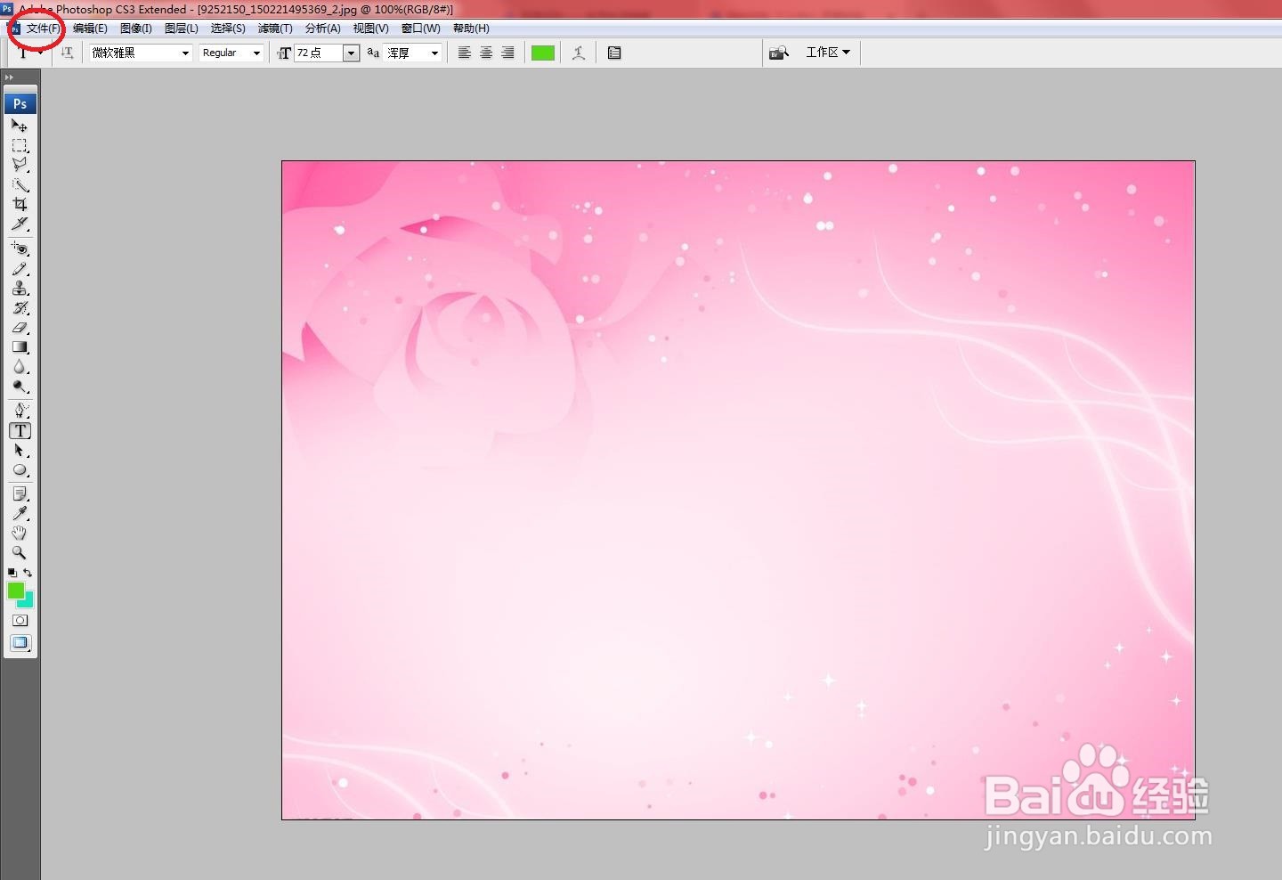Change the screen mode

pos(20,643)
